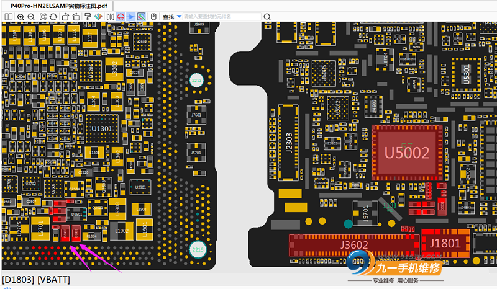Click diode D2501
The width and height of the screenshot is (497, 289).
point(76,215)
